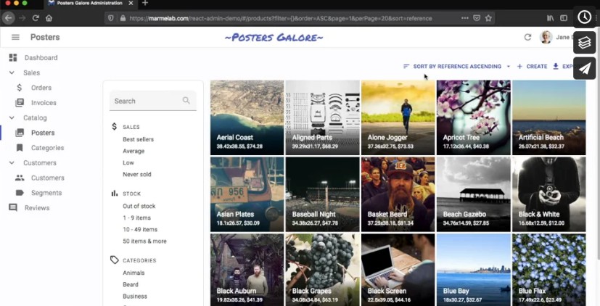This screenshot has width=600, height=306.
Task: Open the Reviews section
Action: [37, 208]
